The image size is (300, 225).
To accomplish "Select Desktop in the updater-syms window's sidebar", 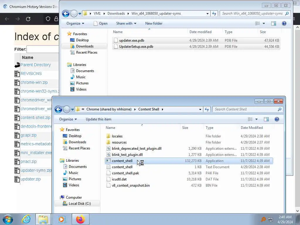I will click(82, 40).
